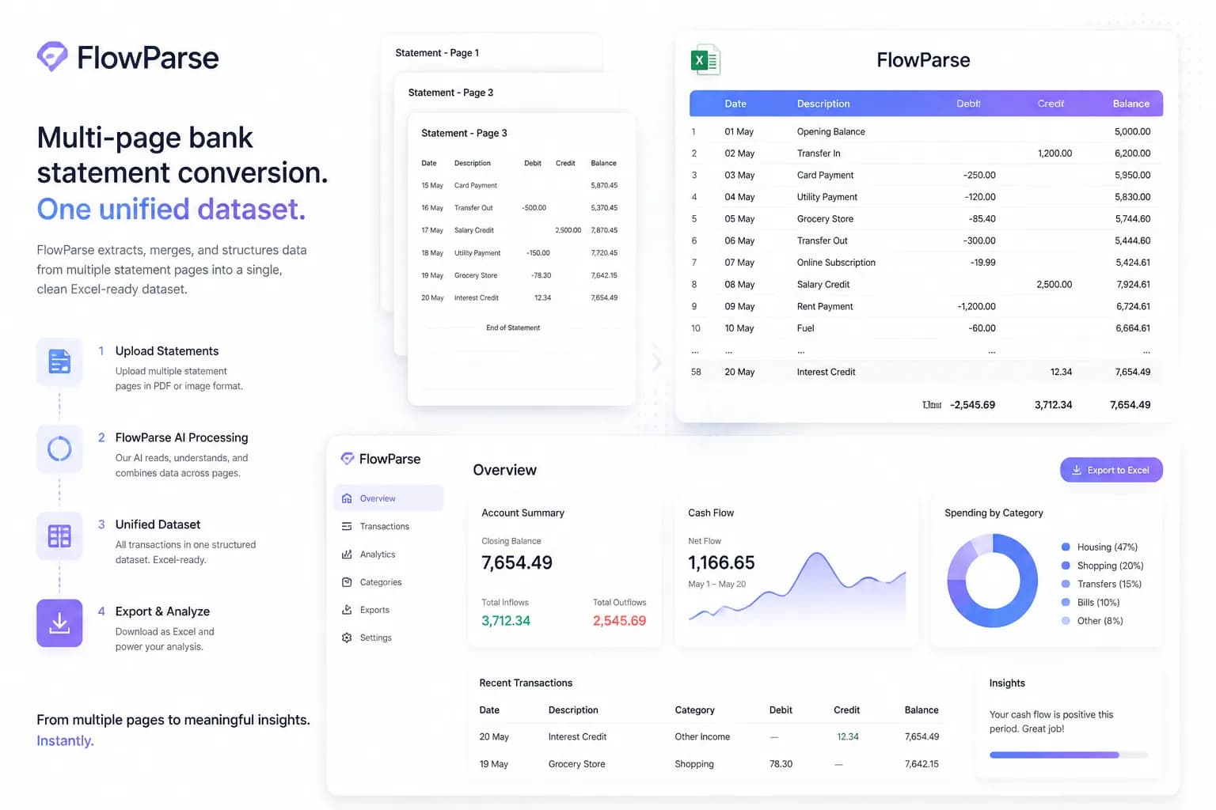Click the FlowParse AI Processing step title

tap(181, 437)
